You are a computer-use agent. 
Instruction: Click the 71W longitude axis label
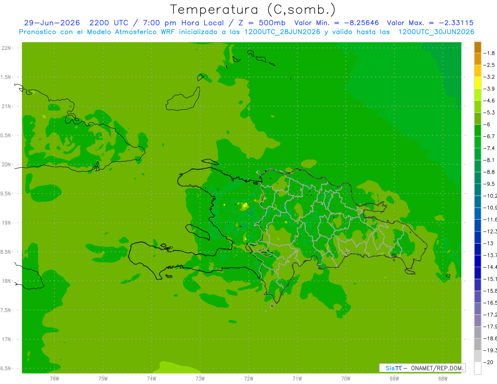297,378
